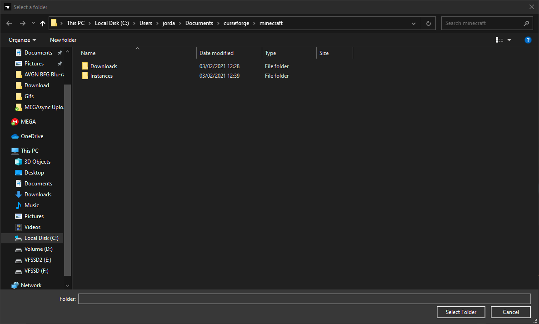
Task: Click the search magnifier icon
Action: (x=526, y=23)
